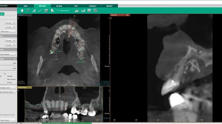Screen dimensions: 222x124
Task: Open the second 0.0 mm dropdown under panorama section
Action: coord(10,41)
